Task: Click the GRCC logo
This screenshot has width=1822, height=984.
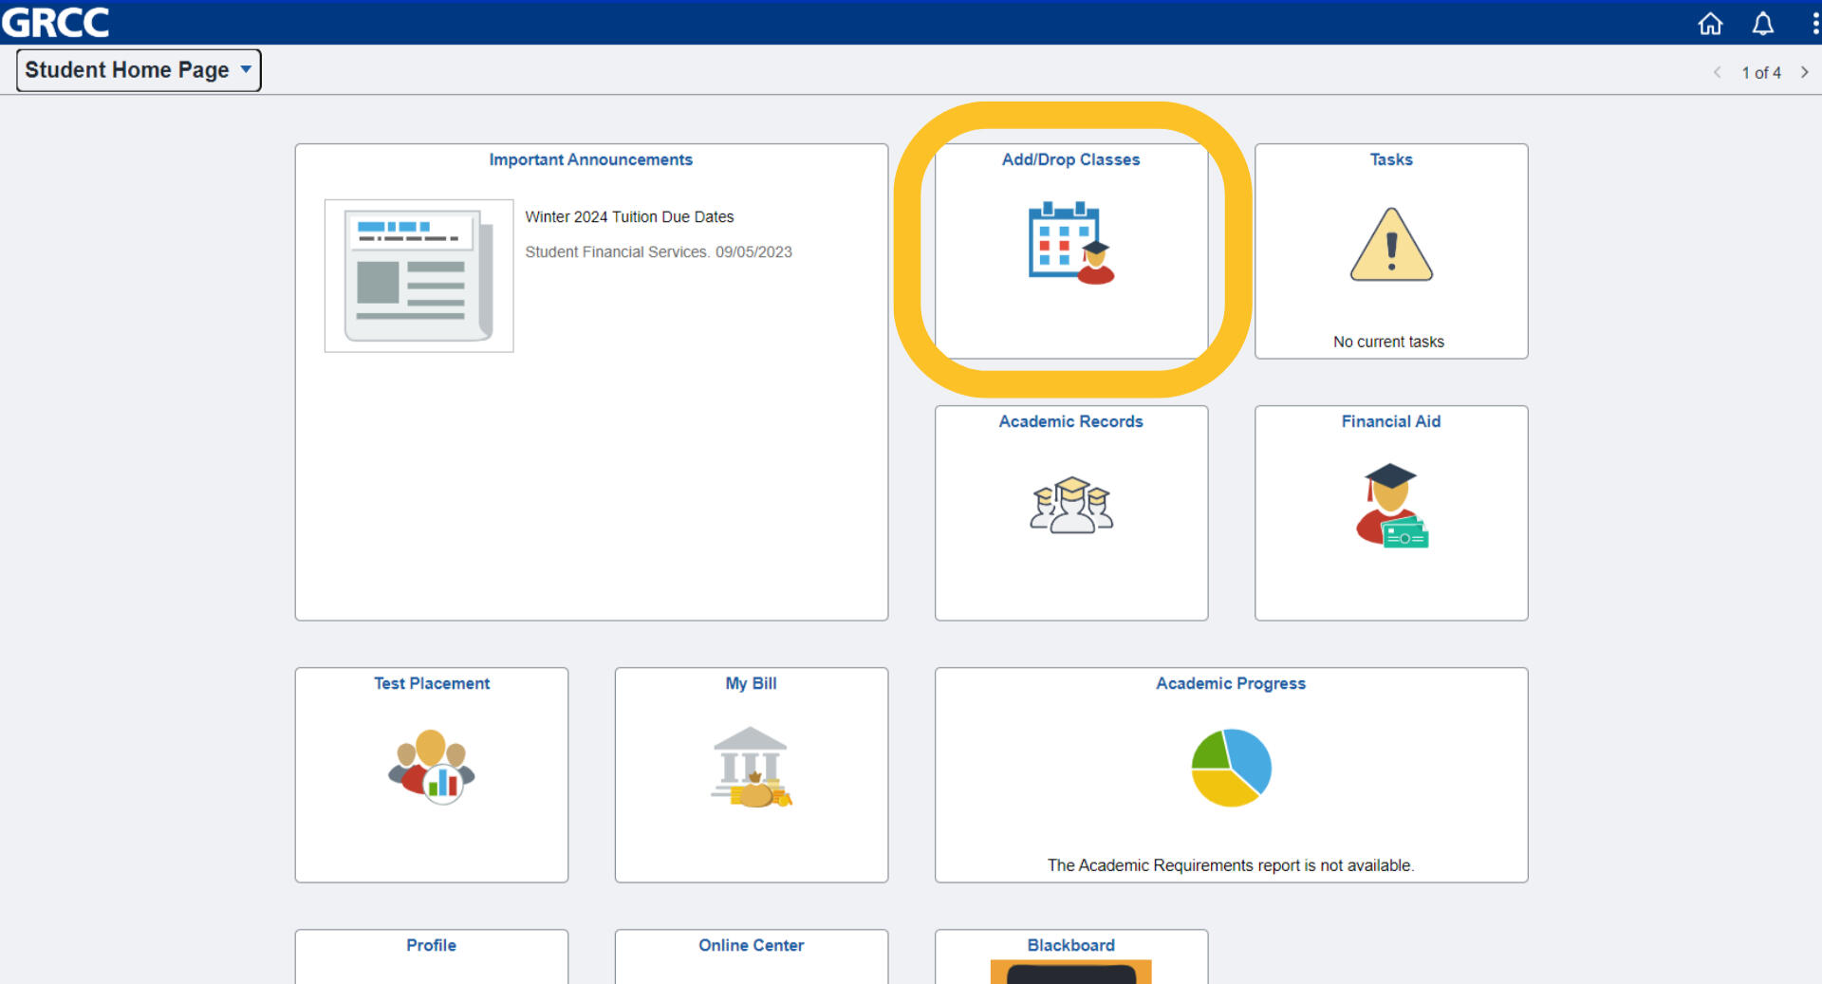Action: coord(55,22)
